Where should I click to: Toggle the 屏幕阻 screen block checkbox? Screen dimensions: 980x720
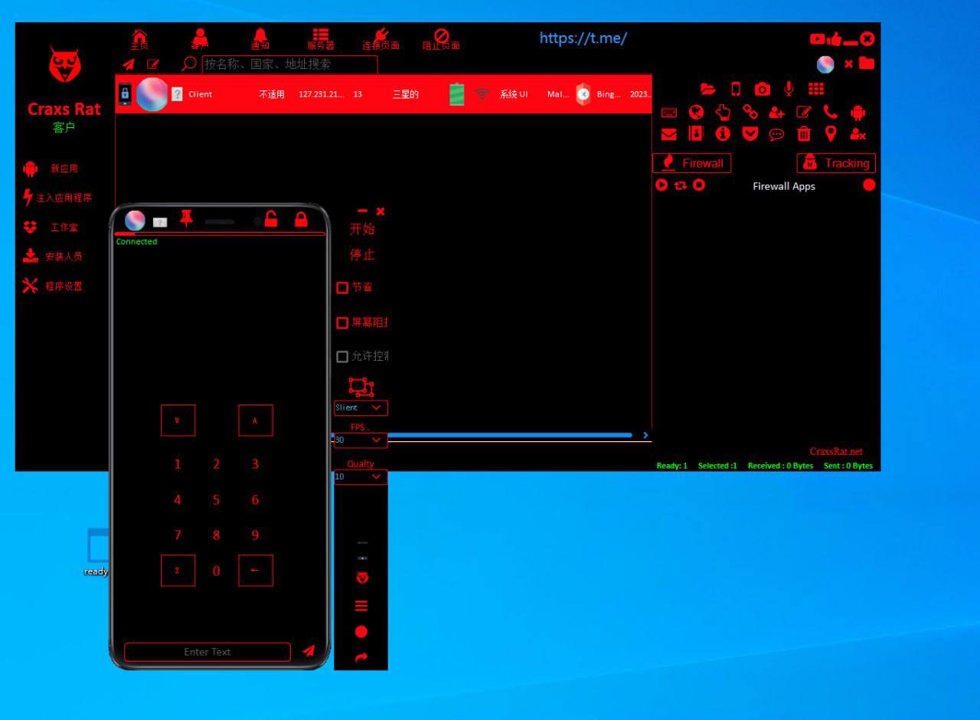pos(342,323)
